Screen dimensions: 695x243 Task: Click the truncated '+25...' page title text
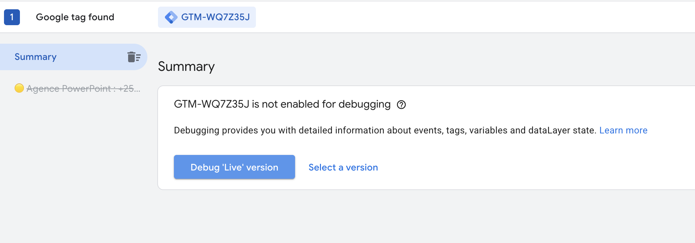click(x=129, y=88)
